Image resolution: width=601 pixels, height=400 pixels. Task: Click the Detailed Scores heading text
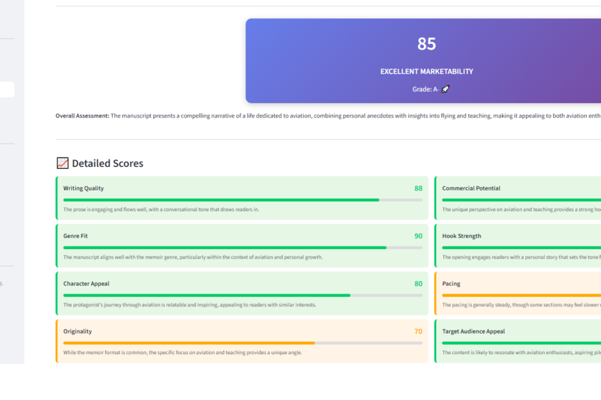coord(107,163)
